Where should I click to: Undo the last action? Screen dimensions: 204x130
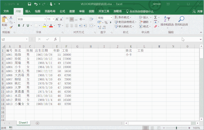pos(36,4)
